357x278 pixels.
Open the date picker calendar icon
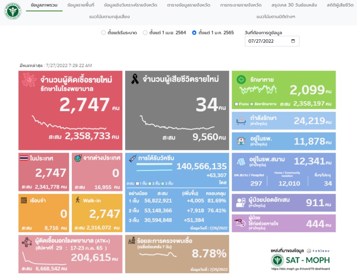pyautogui.click(x=293, y=41)
